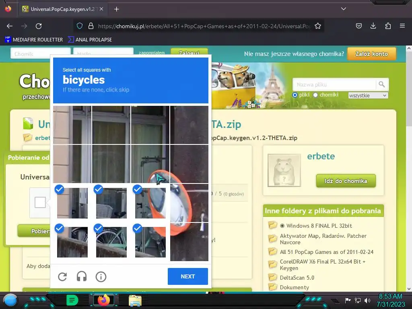Select the pliki radio button
This screenshot has width=412, height=309.
click(295, 95)
